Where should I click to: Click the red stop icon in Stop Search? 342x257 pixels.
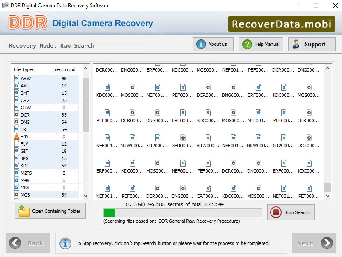pos(276,212)
